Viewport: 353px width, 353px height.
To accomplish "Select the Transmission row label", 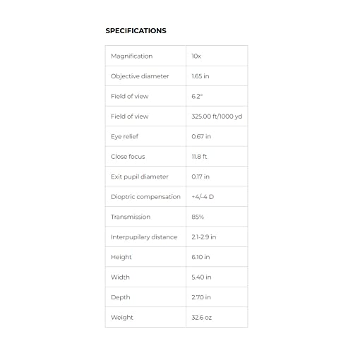I will [131, 217].
